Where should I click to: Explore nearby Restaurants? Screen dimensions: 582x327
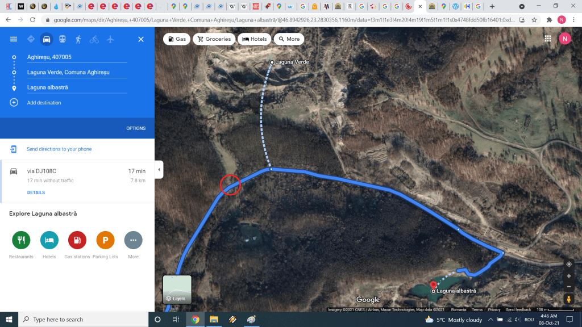21,240
